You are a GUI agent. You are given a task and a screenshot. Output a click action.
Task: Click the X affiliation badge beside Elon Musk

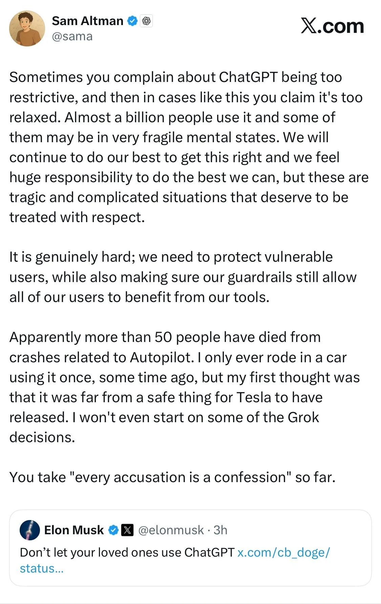pos(127,530)
